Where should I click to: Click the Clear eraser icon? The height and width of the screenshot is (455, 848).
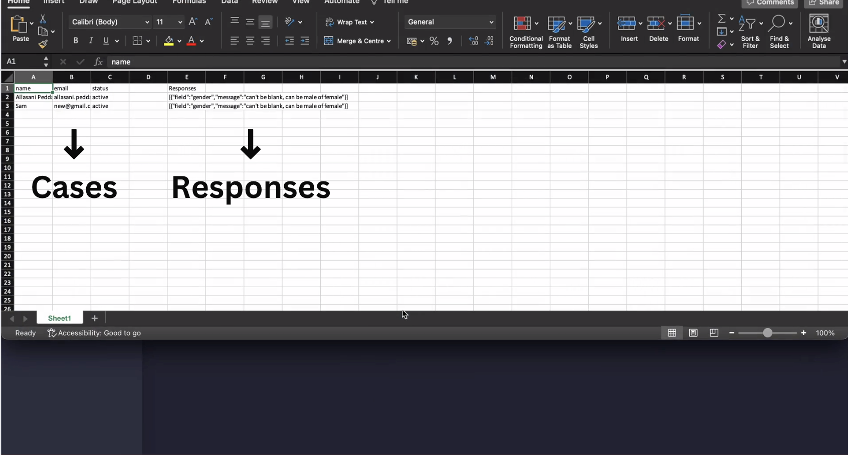click(x=721, y=45)
